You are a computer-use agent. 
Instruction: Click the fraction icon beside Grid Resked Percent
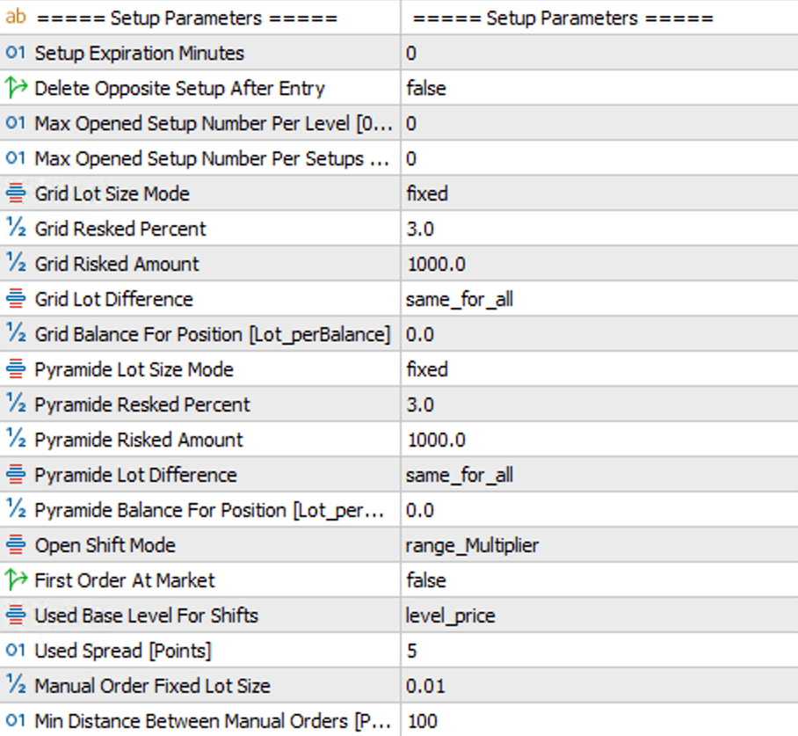17,229
